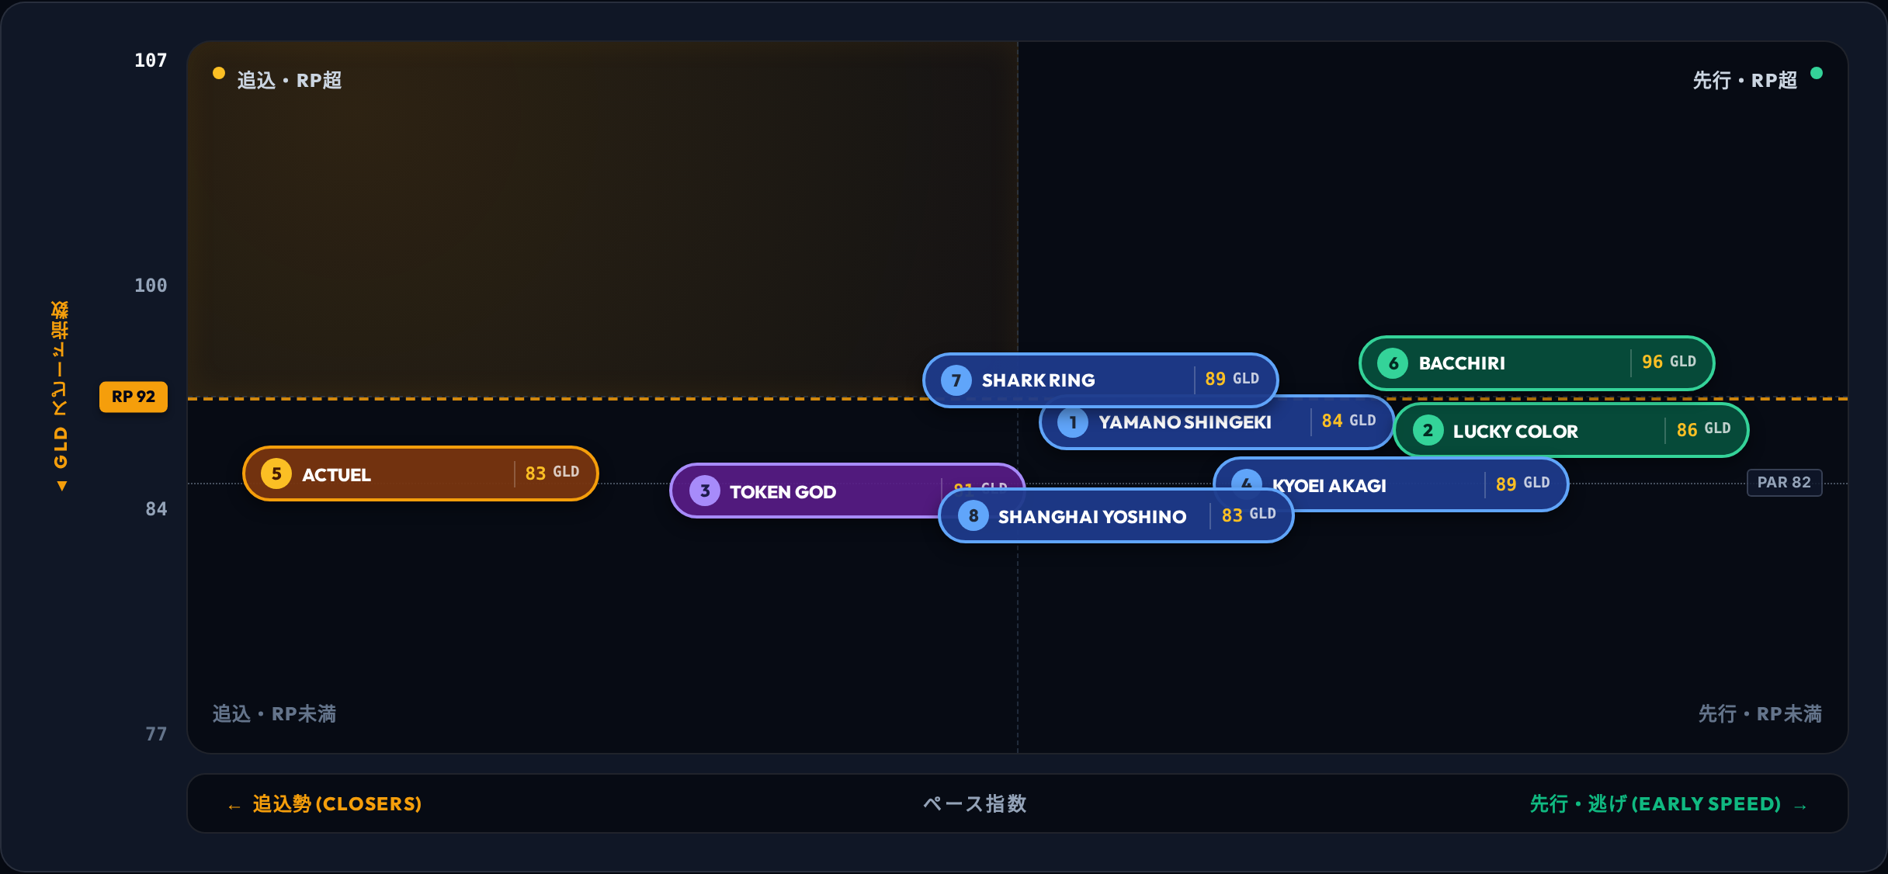Click the 77 y-axis tick label
This screenshot has height=874, width=1888.
click(x=156, y=734)
